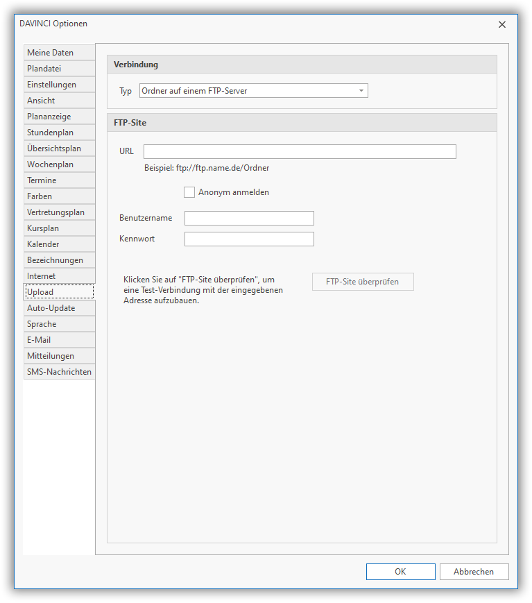532x603 pixels.
Task: Enable the Anonym anmelden checkbox
Action: tap(189, 192)
